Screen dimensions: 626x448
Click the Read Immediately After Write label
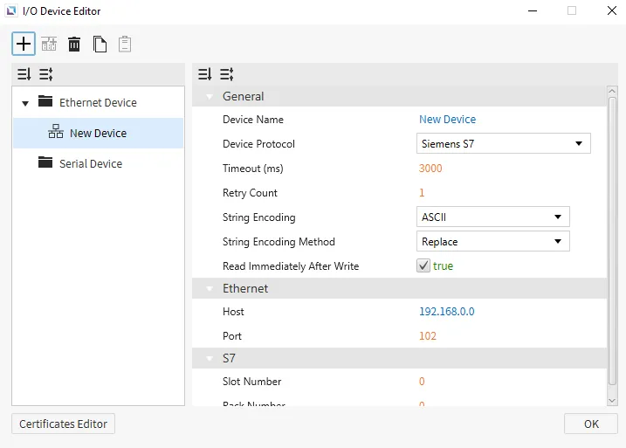[x=291, y=266]
